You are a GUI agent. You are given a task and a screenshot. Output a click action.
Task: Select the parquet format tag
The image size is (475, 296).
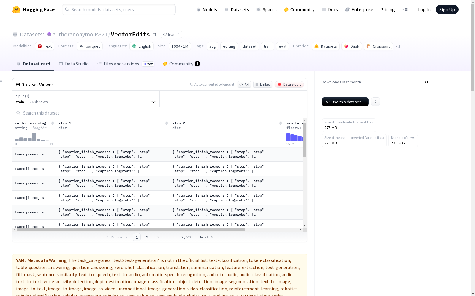point(90,46)
